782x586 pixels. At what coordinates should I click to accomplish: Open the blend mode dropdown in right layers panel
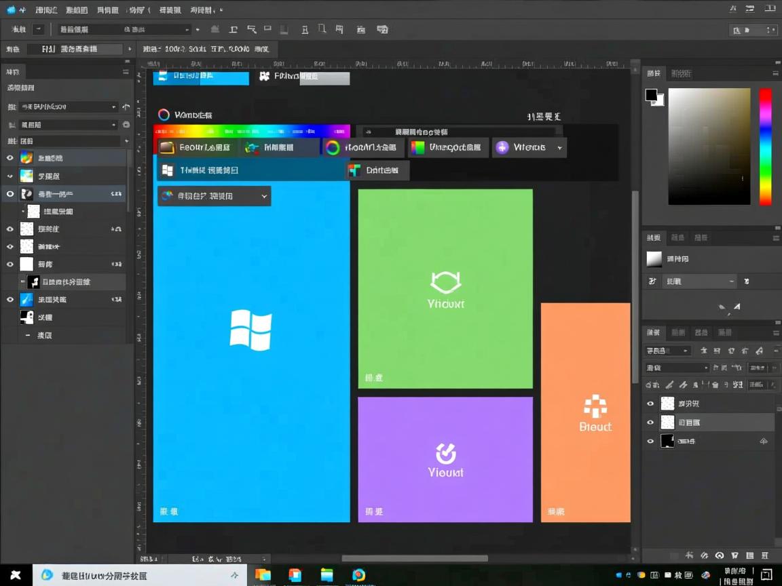point(676,368)
